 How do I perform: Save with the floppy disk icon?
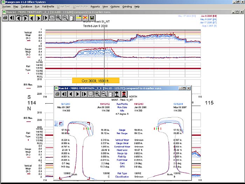pos(92,18)
